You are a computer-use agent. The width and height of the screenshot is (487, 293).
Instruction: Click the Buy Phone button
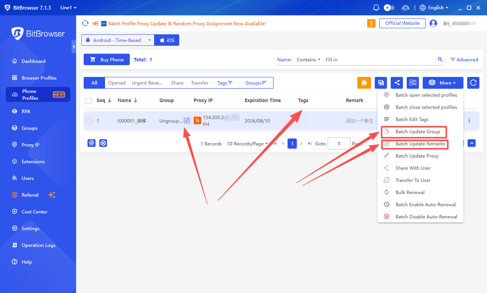click(x=107, y=59)
